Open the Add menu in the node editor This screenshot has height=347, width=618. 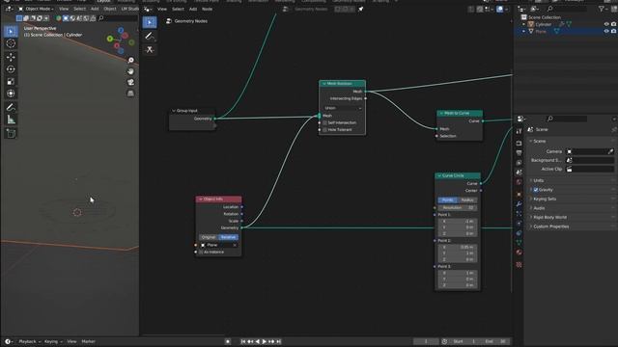click(x=193, y=9)
